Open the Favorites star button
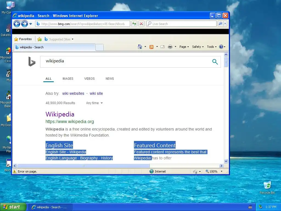 coord(23,39)
